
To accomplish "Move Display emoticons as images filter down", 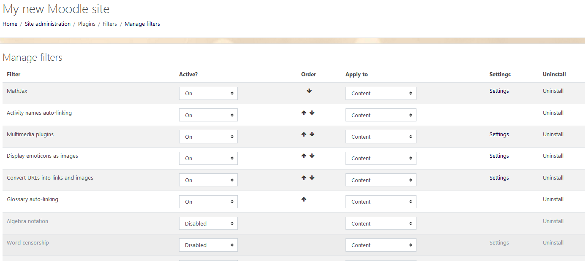I will tap(312, 156).
